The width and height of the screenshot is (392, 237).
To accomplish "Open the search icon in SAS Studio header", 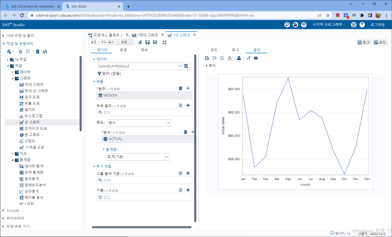I will pyautogui.click(x=287, y=25).
